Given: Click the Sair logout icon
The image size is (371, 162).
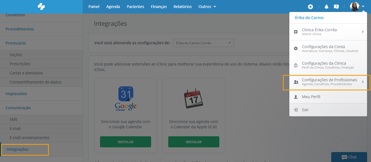Looking at the screenshot, I should coord(296,110).
